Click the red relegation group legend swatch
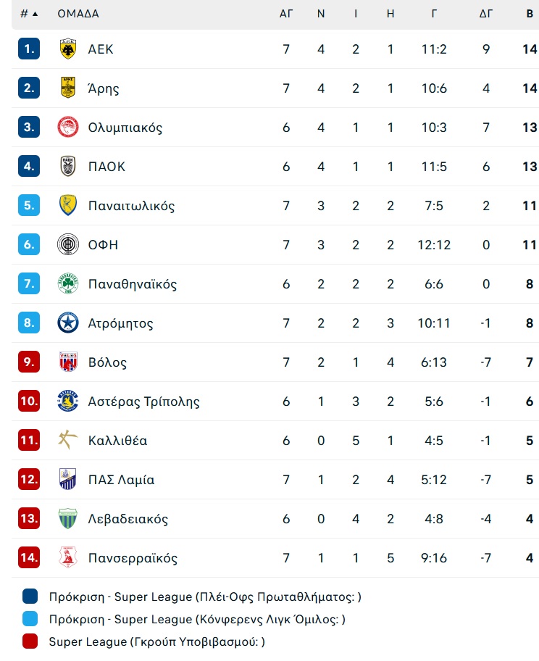The image size is (539, 661). (30, 641)
